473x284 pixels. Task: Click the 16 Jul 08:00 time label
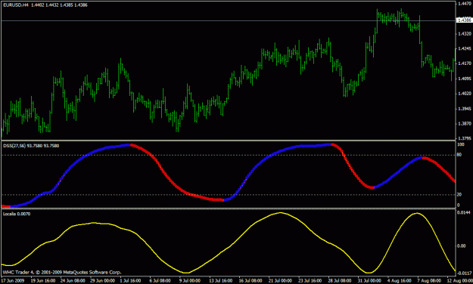coord(251,281)
